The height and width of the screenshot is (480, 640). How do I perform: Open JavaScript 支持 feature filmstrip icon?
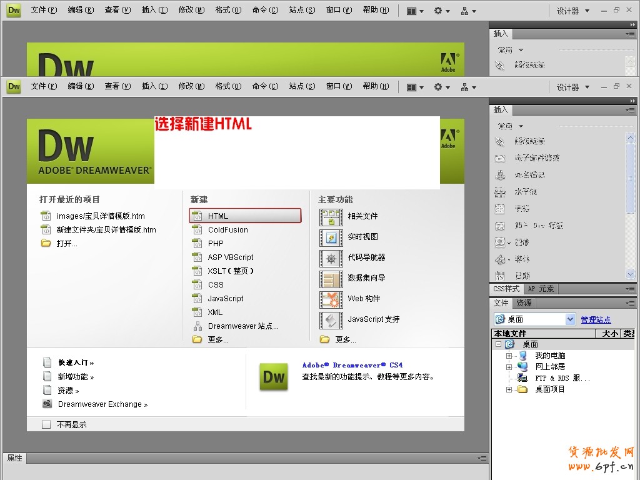pos(331,320)
